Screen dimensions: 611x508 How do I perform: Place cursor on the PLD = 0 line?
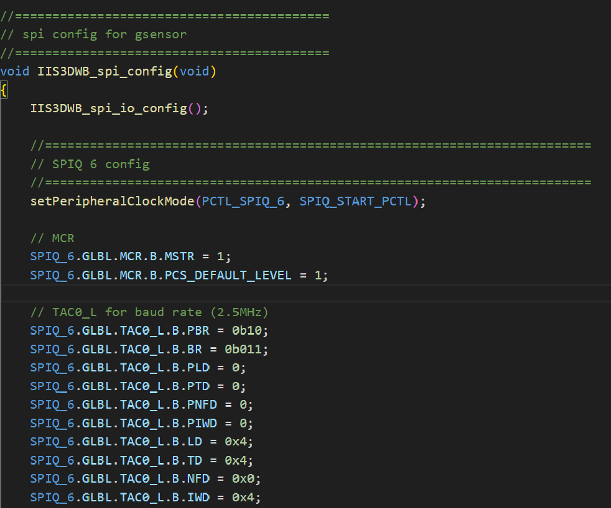point(137,368)
